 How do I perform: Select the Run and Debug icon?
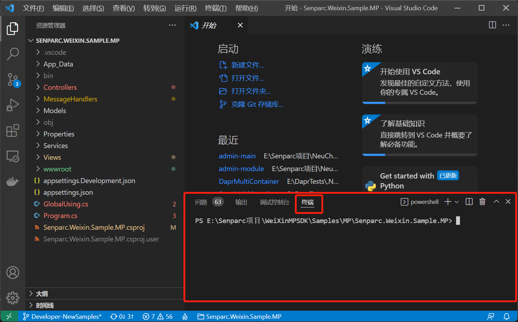tap(13, 105)
